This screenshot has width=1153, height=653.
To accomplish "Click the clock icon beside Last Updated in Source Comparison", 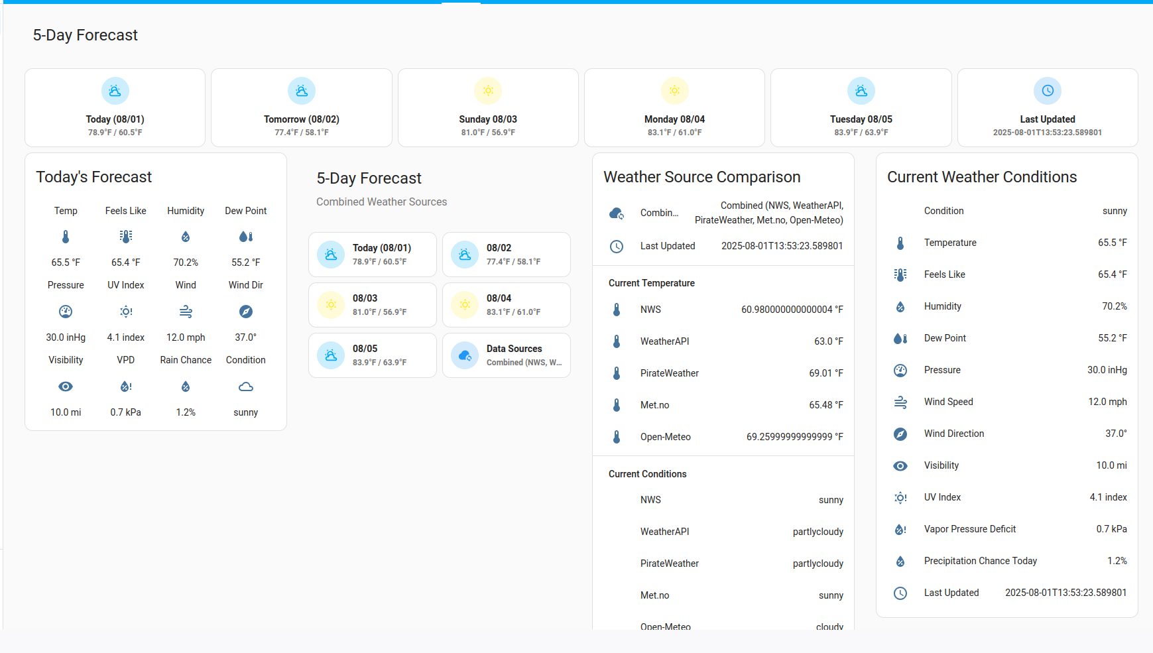I will (617, 247).
